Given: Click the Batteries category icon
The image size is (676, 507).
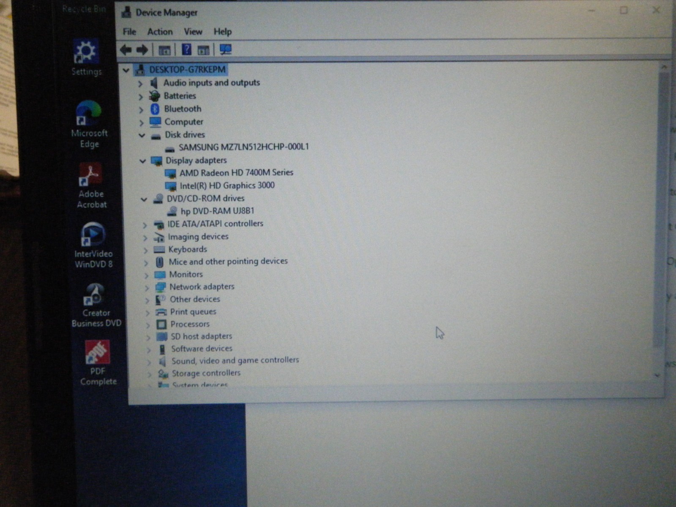Looking at the screenshot, I should 155,96.
